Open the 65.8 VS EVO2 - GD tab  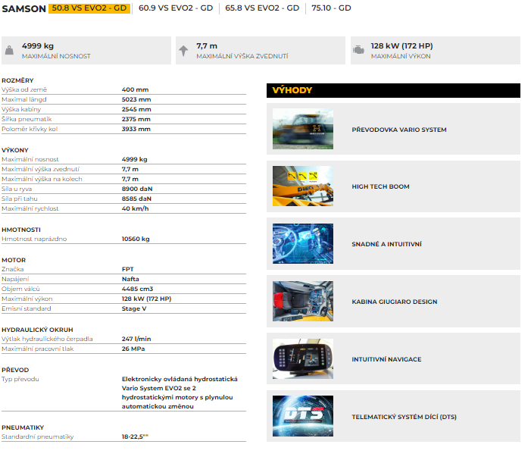point(262,8)
